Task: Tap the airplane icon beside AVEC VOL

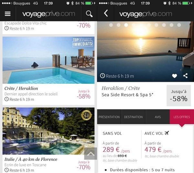Action: click(167, 133)
